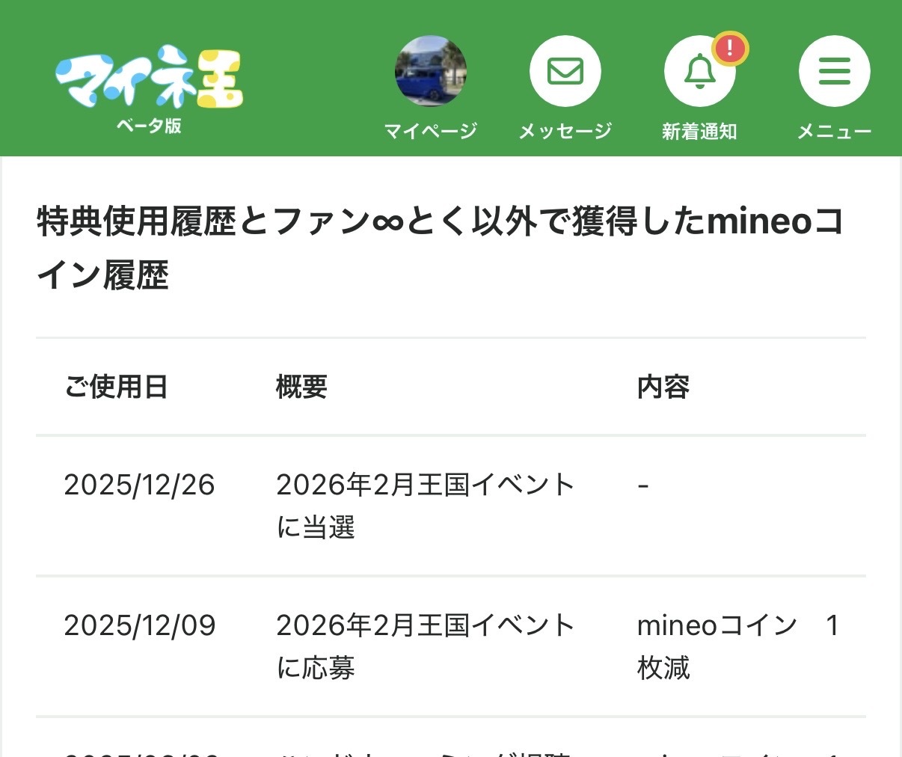Select the 新着通知 label
Viewport: 902px width, 757px height.
[699, 132]
